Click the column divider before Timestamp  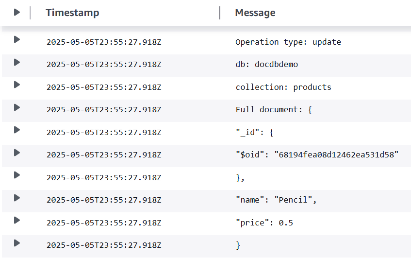click(31, 13)
